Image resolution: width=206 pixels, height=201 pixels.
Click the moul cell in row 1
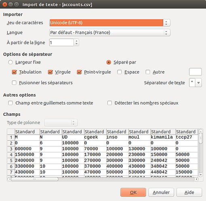pyautogui.click(x=139, y=137)
